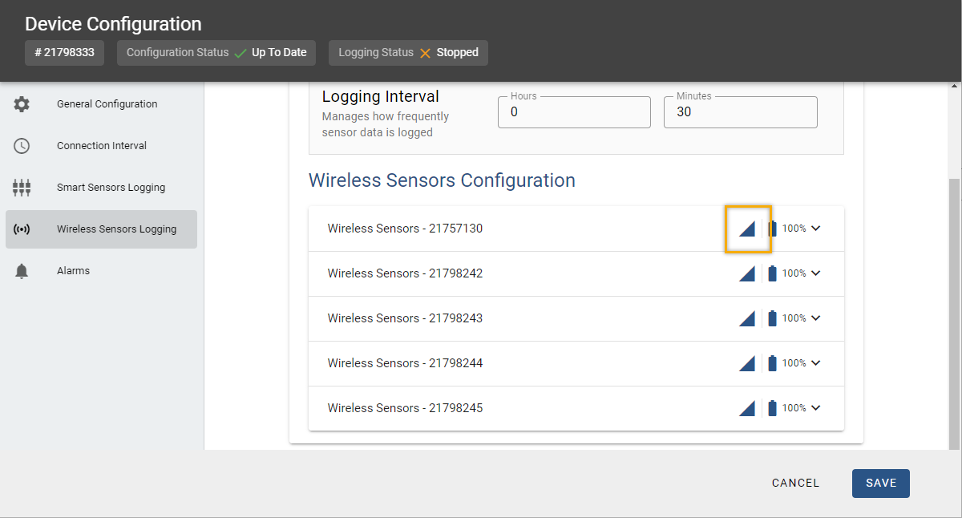
Task: Click the Device Configuration title
Action: click(x=113, y=24)
